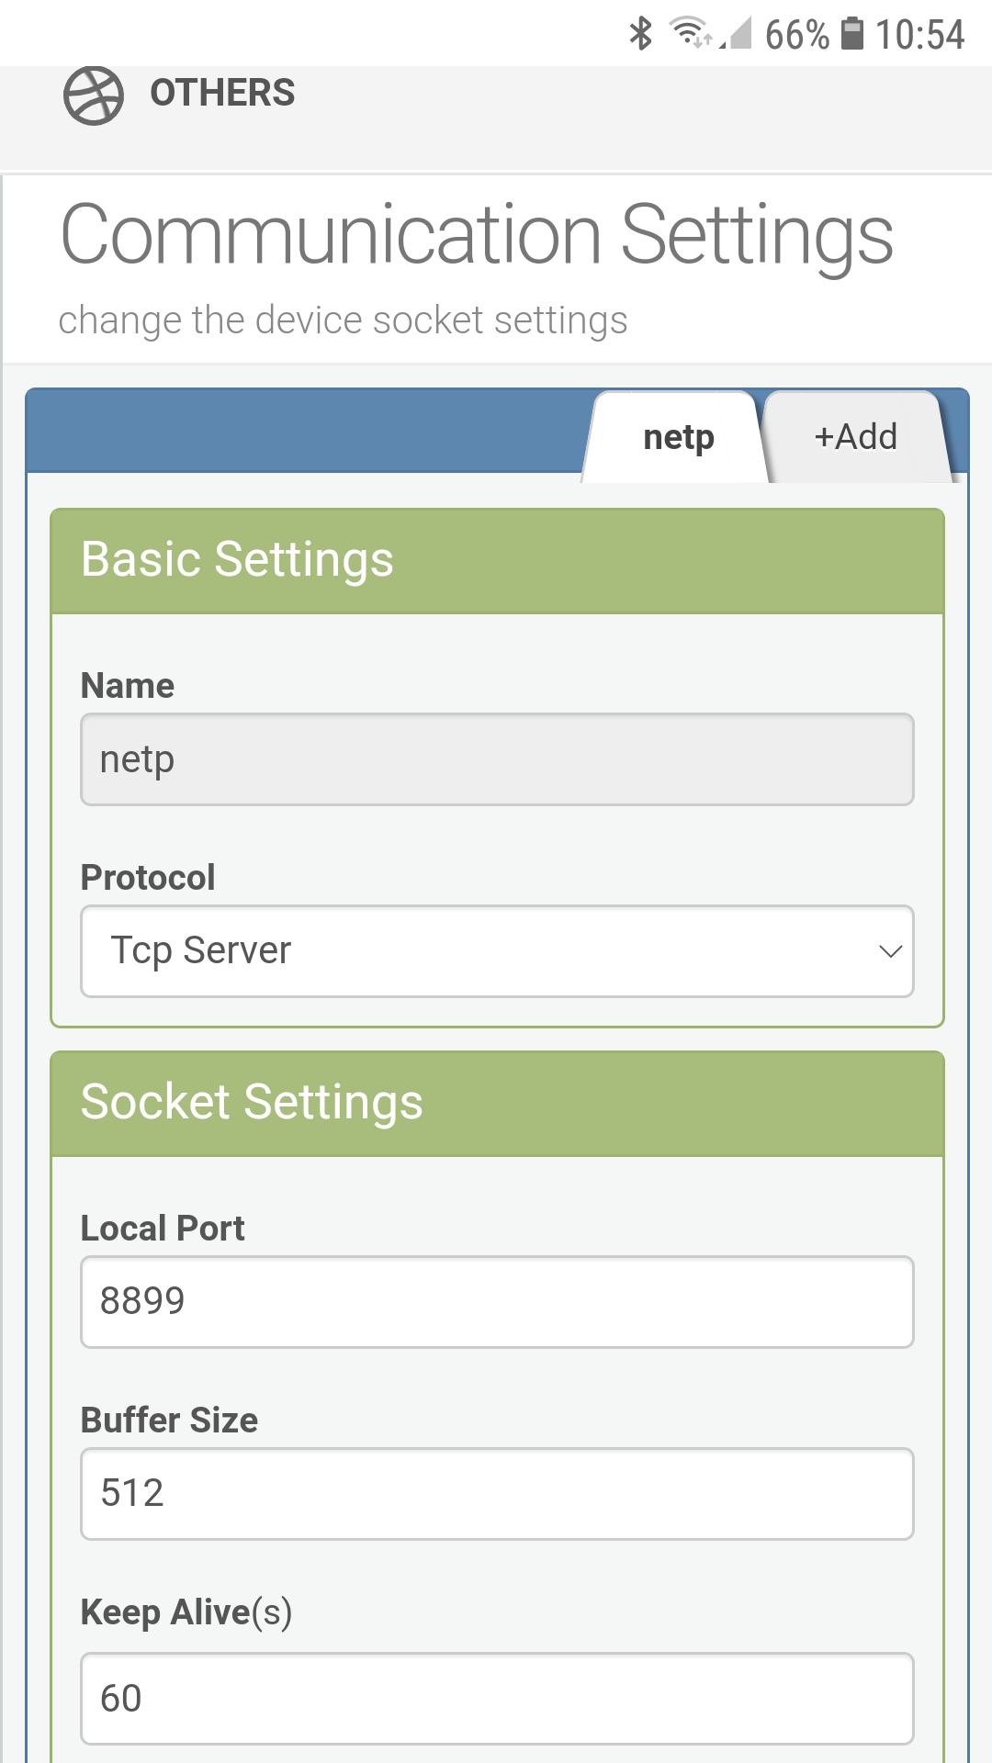The width and height of the screenshot is (992, 1763).
Task: Tap the 10:54 clock in status bar
Action: click(919, 35)
